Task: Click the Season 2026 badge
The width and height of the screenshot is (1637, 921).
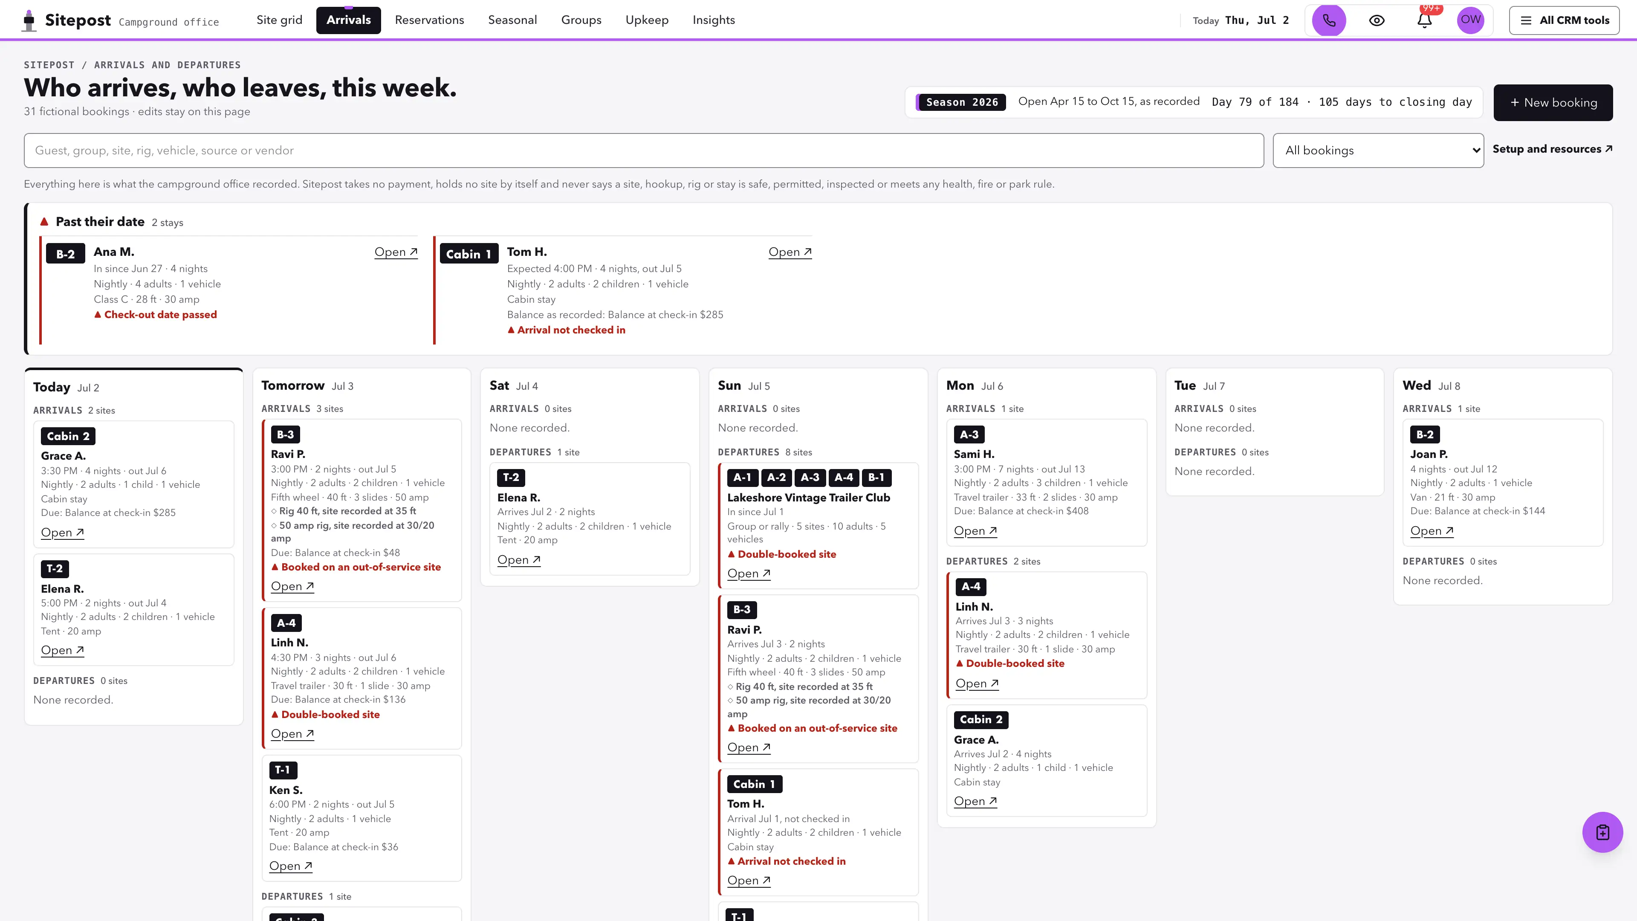Action: click(x=961, y=102)
